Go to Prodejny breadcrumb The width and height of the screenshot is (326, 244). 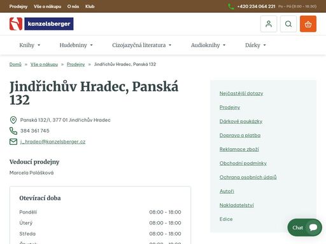(x=76, y=64)
